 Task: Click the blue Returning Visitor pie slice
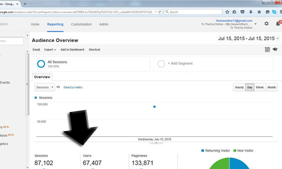[238, 164]
